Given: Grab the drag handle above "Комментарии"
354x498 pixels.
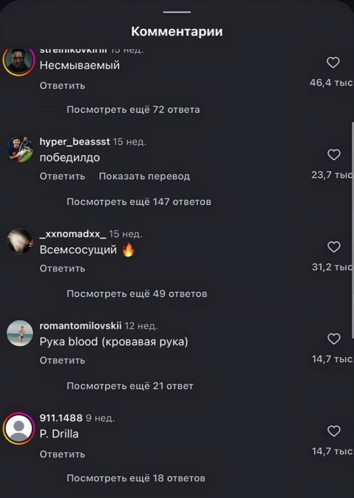Looking at the screenshot, I should 177,12.
